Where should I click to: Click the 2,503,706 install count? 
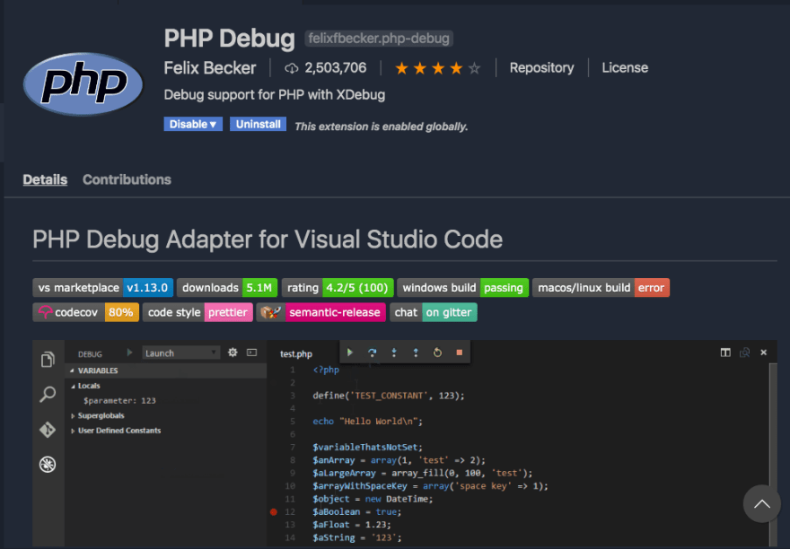(x=336, y=68)
